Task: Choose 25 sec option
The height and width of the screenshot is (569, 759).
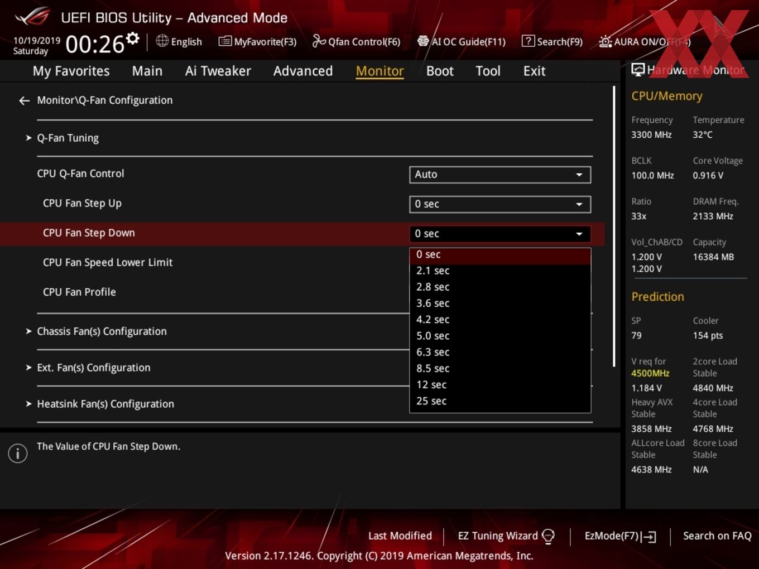Action: pos(500,401)
